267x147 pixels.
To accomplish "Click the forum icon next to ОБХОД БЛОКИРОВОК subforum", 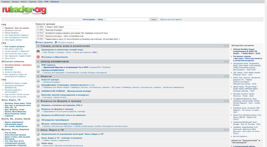I will [x=38, y=71].
